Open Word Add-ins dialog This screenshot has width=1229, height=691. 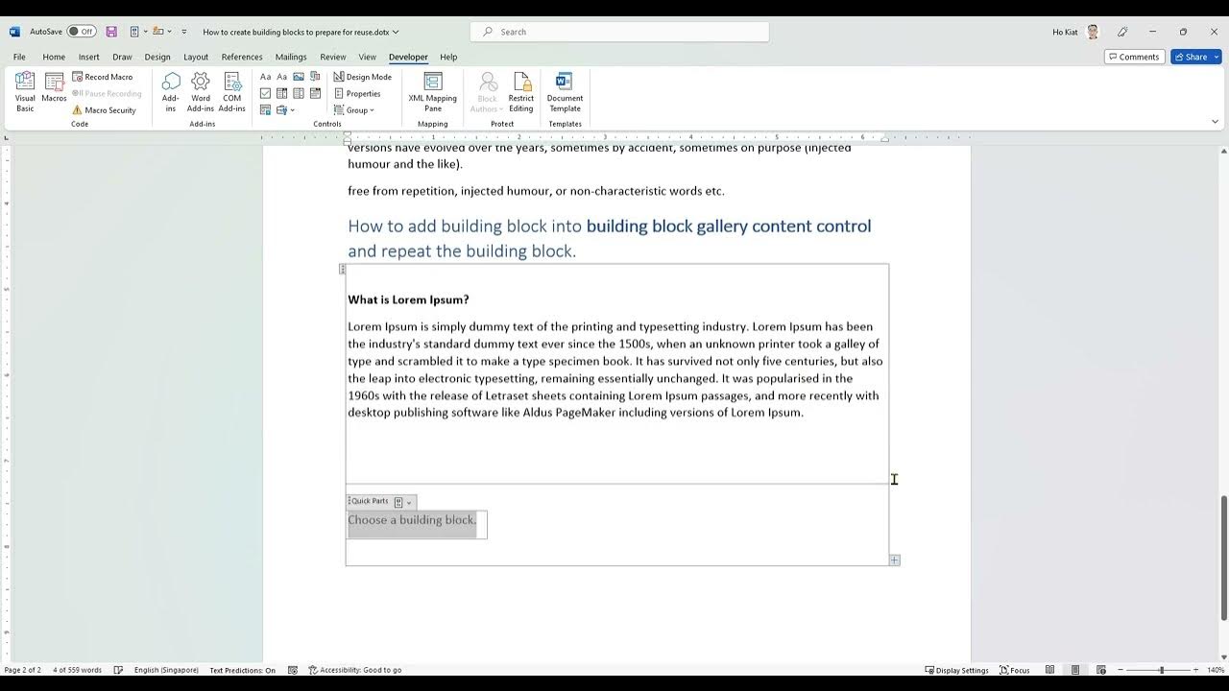tap(201, 92)
